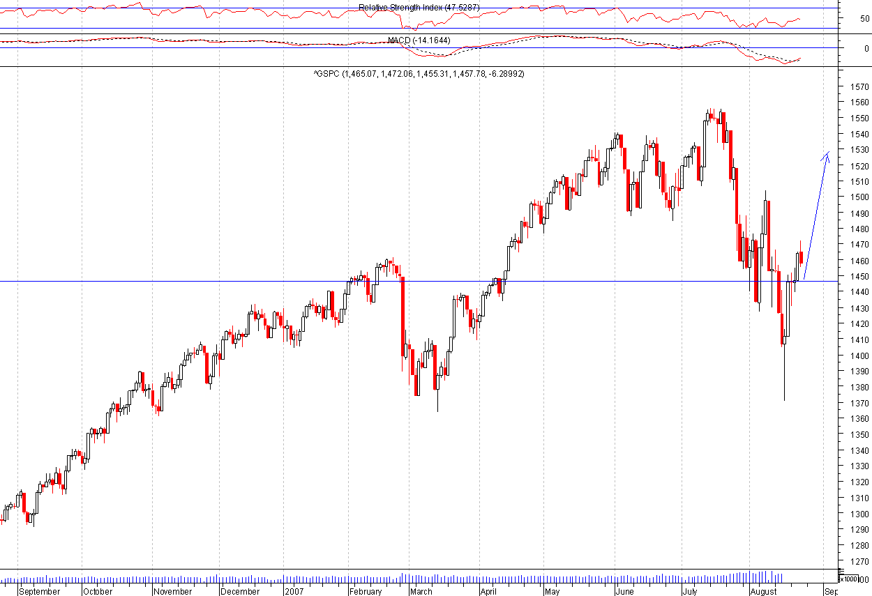This screenshot has height=596, width=872.
Task: Select the February label on the date axis
Action: (366, 592)
